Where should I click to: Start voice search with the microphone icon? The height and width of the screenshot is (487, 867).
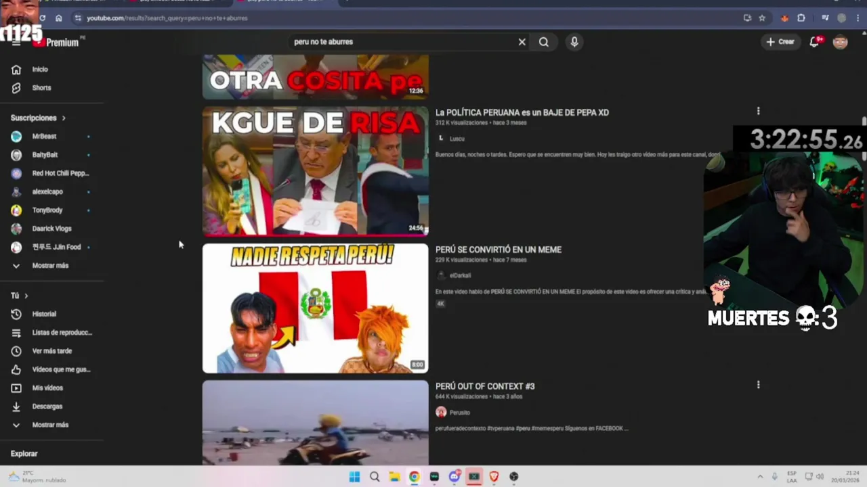(574, 42)
